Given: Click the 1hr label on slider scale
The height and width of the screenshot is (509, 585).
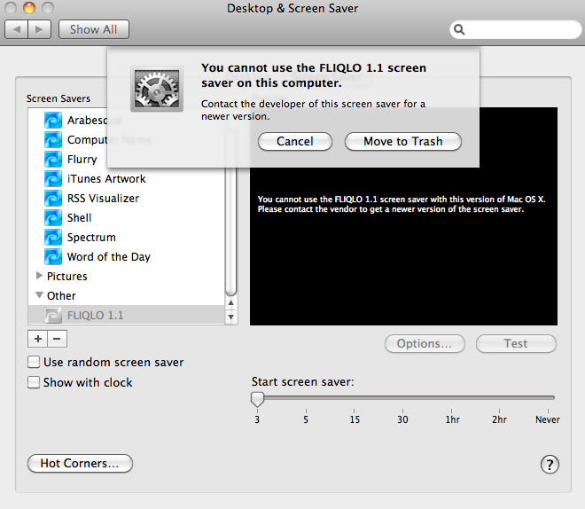Looking at the screenshot, I should click(452, 419).
